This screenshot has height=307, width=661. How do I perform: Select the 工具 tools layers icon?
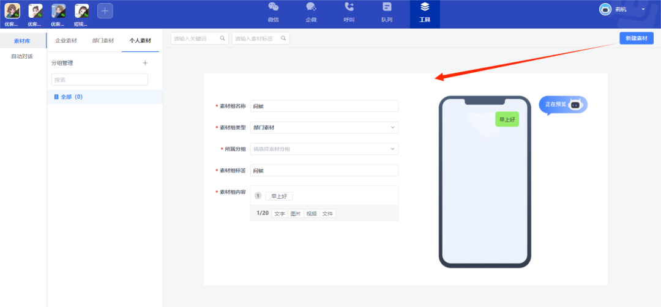(x=425, y=7)
